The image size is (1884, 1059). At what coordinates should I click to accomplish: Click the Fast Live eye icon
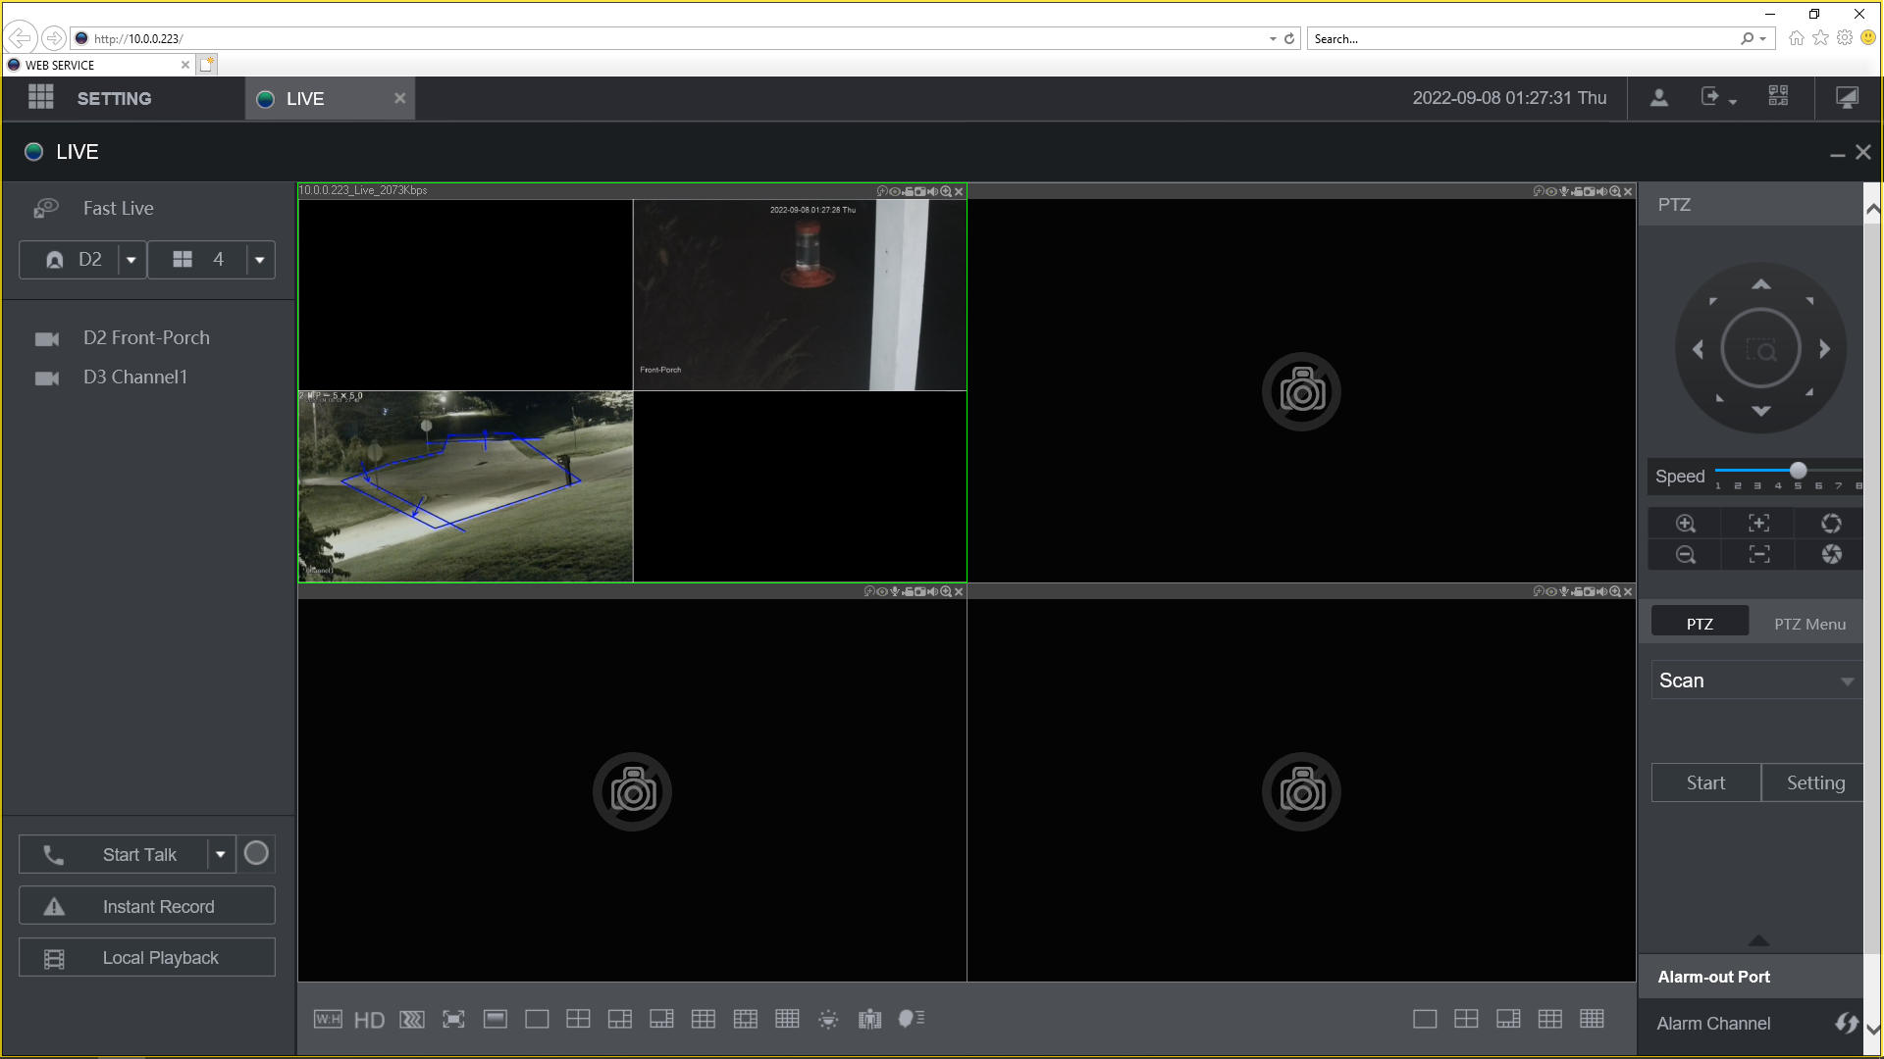pos(46,208)
